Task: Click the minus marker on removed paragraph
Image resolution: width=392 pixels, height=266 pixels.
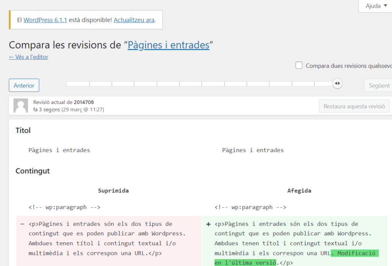Action: 22,224
